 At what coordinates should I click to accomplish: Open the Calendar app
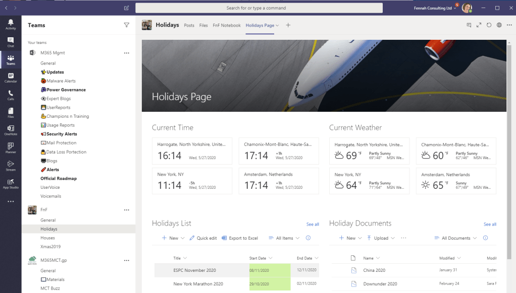pos(11,77)
